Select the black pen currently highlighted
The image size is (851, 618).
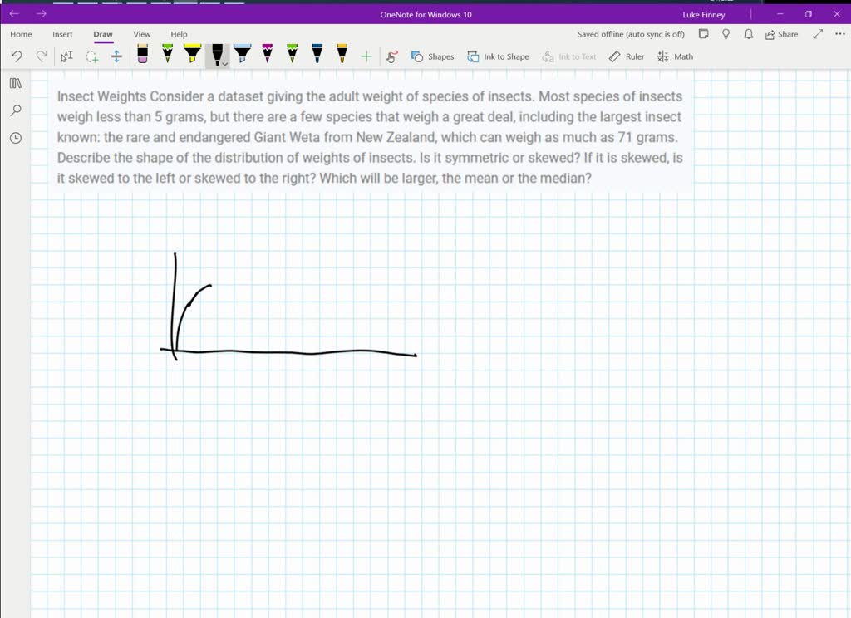click(x=215, y=54)
